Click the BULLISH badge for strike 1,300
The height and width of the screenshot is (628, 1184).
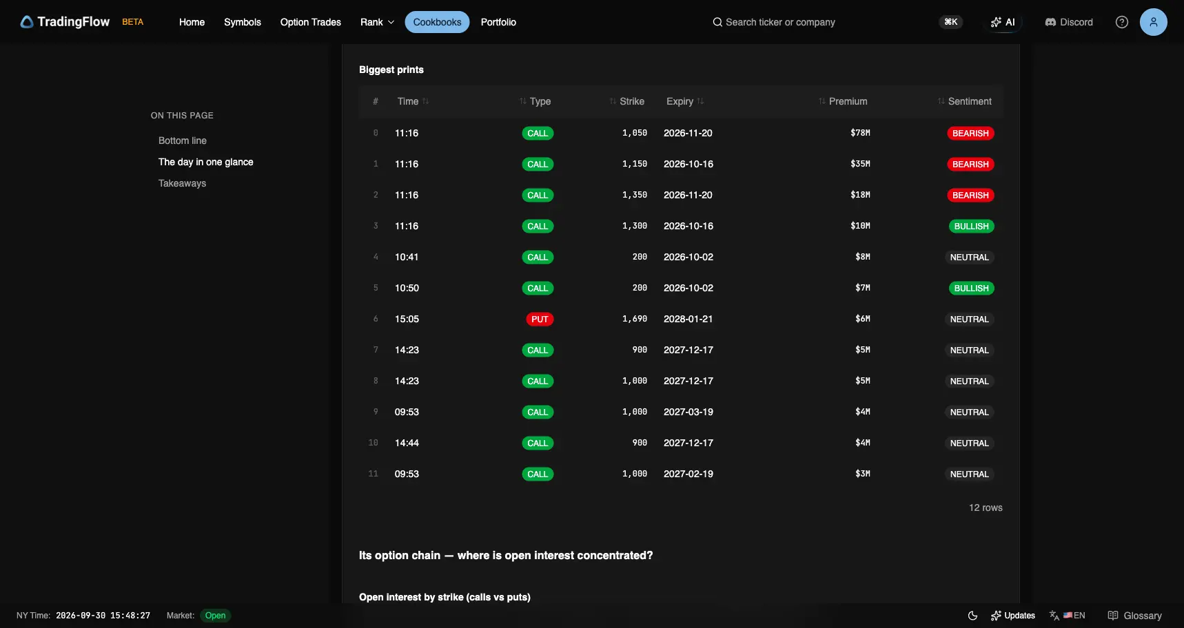(971, 226)
